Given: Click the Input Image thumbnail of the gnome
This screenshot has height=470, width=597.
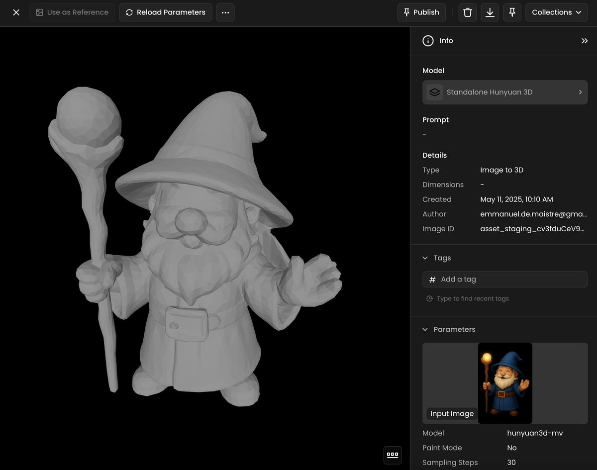Looking at the screenshot, I should click(x=505, y=383).
